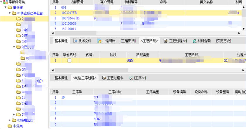246x130 pixels.
Task: Collapse the 零部件分类 root node
Action: [x=1, y=2]
